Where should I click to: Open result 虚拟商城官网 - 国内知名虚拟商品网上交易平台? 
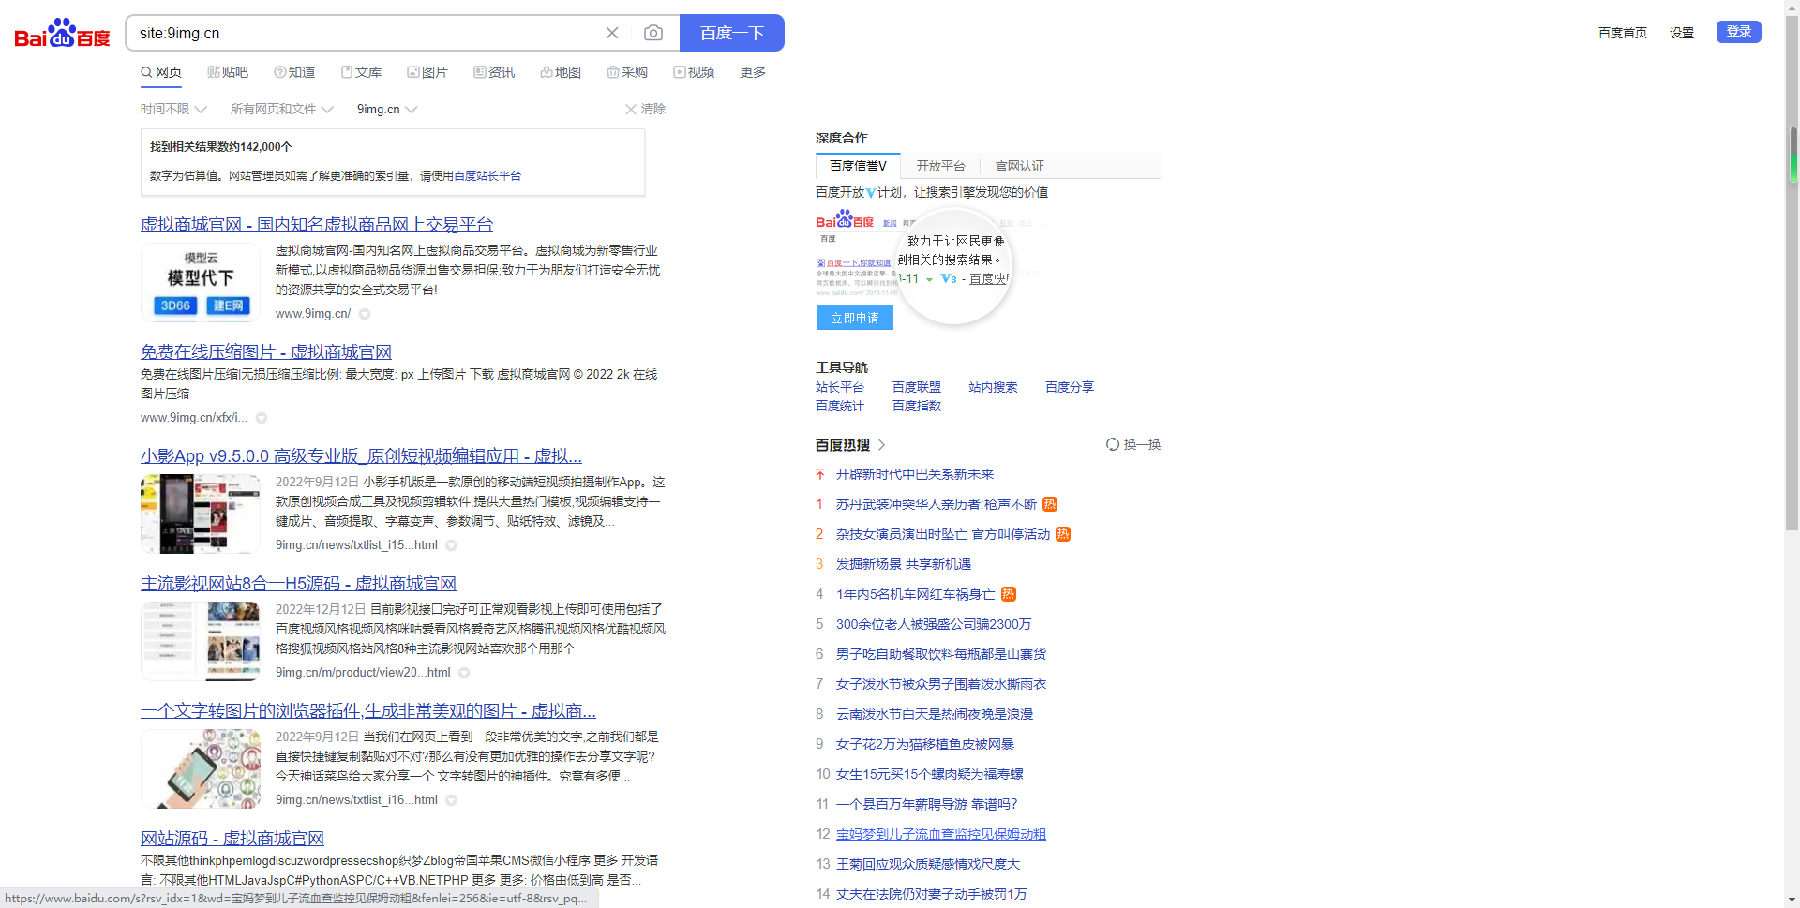(317, 224)
